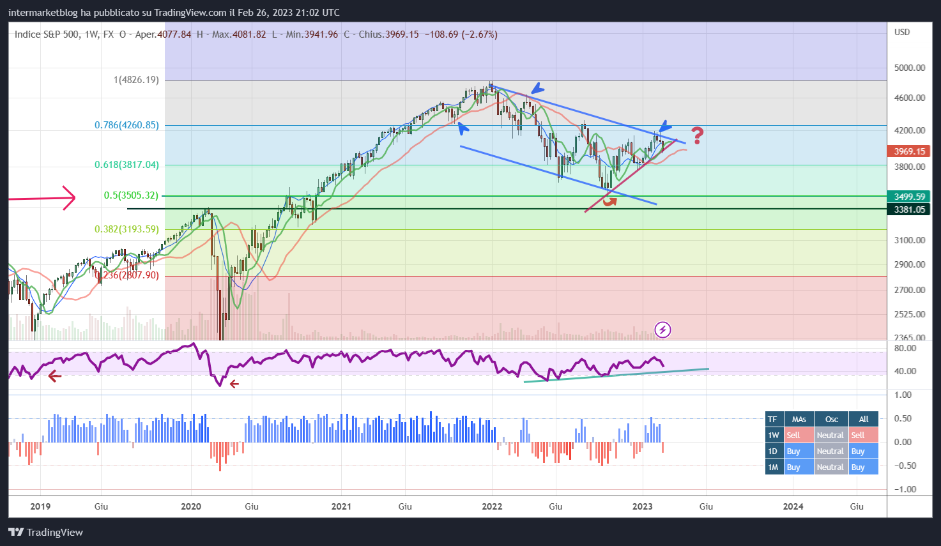This screenshot has height=546, width=941.
Task: Click the Osc column header
Action: point(832,419)
